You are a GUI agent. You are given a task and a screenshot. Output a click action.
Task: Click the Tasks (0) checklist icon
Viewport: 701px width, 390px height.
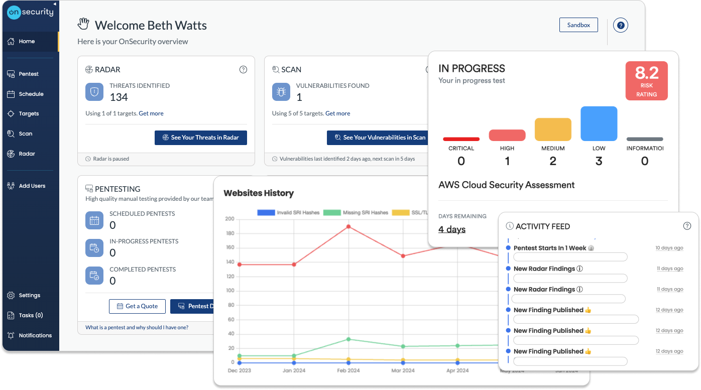pos(11,315)
